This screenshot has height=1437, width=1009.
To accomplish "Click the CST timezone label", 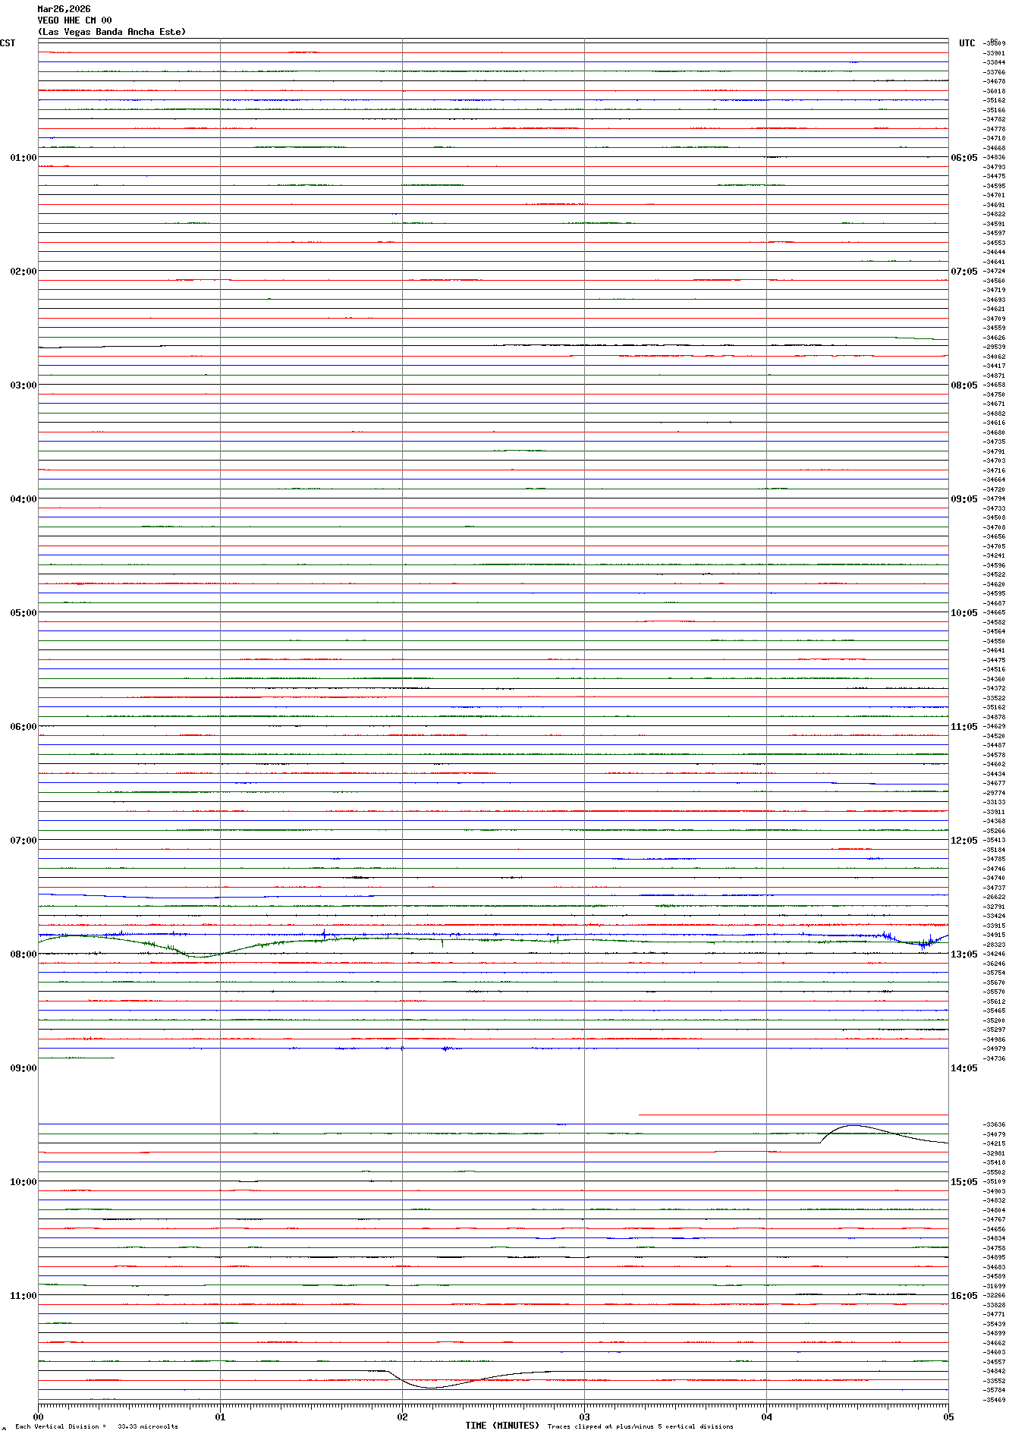I will point(8,43).
